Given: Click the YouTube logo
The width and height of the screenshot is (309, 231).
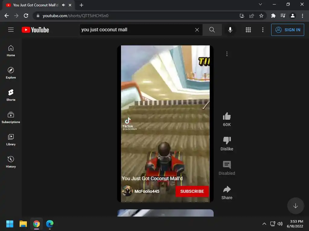Looking at the screenshot, I should click(x=35, y=30).
